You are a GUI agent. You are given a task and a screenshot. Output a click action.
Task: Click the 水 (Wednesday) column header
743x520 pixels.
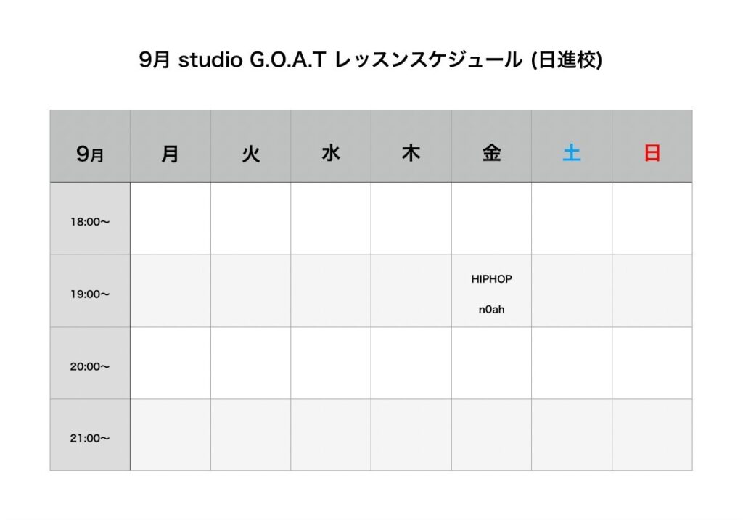point(331,154)
